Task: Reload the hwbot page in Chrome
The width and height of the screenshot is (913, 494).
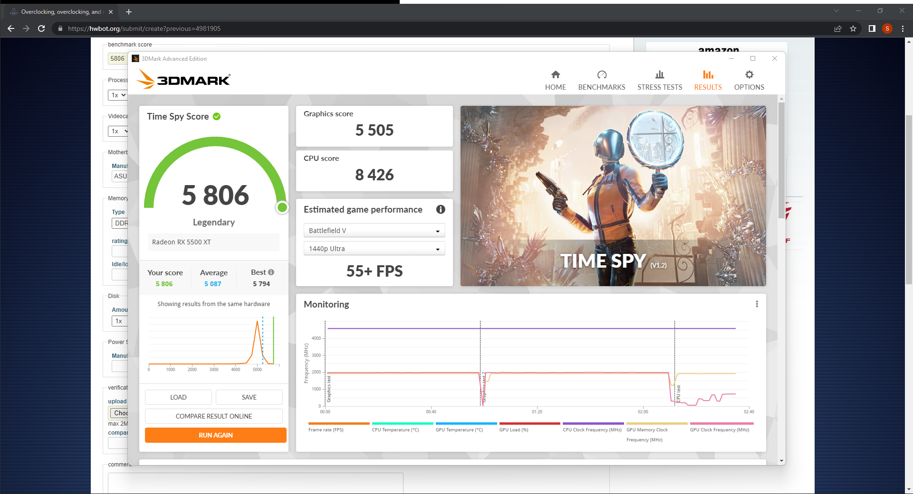Action: [41, 28]
